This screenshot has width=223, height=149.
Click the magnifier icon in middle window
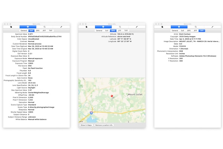pos(120,27)
